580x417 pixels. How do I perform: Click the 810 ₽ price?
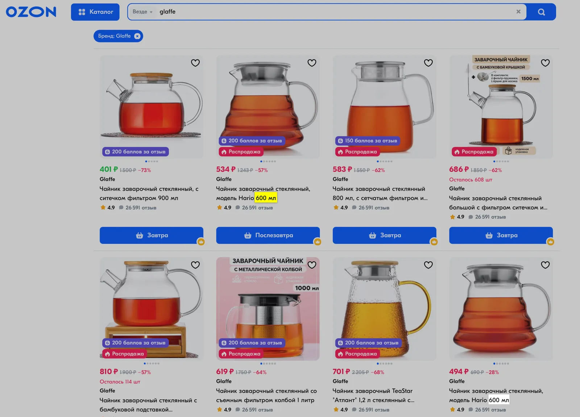pos(109,371)
